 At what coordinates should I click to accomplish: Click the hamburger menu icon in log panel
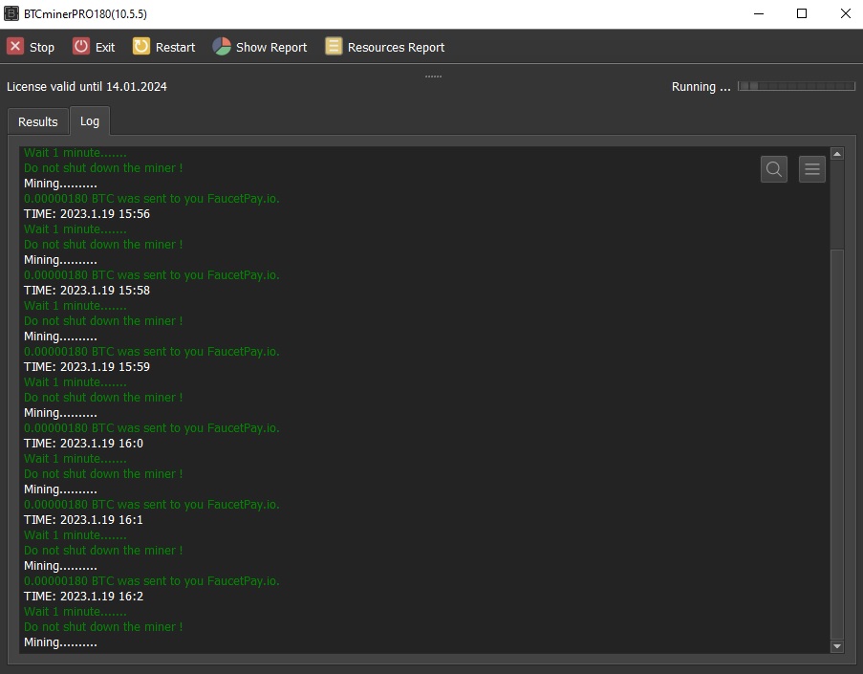[x=810, y=168]
